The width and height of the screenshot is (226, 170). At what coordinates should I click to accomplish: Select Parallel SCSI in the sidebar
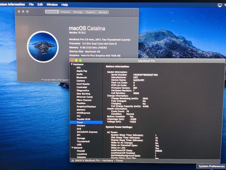click(x=83, y=119)
